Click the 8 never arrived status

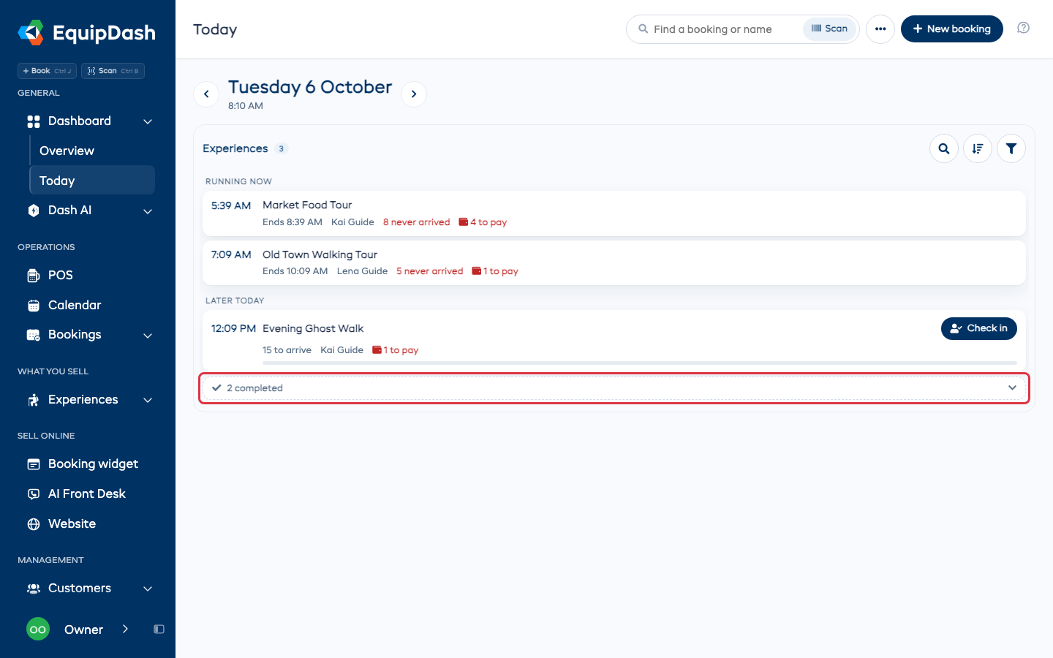tap(417, 222)
